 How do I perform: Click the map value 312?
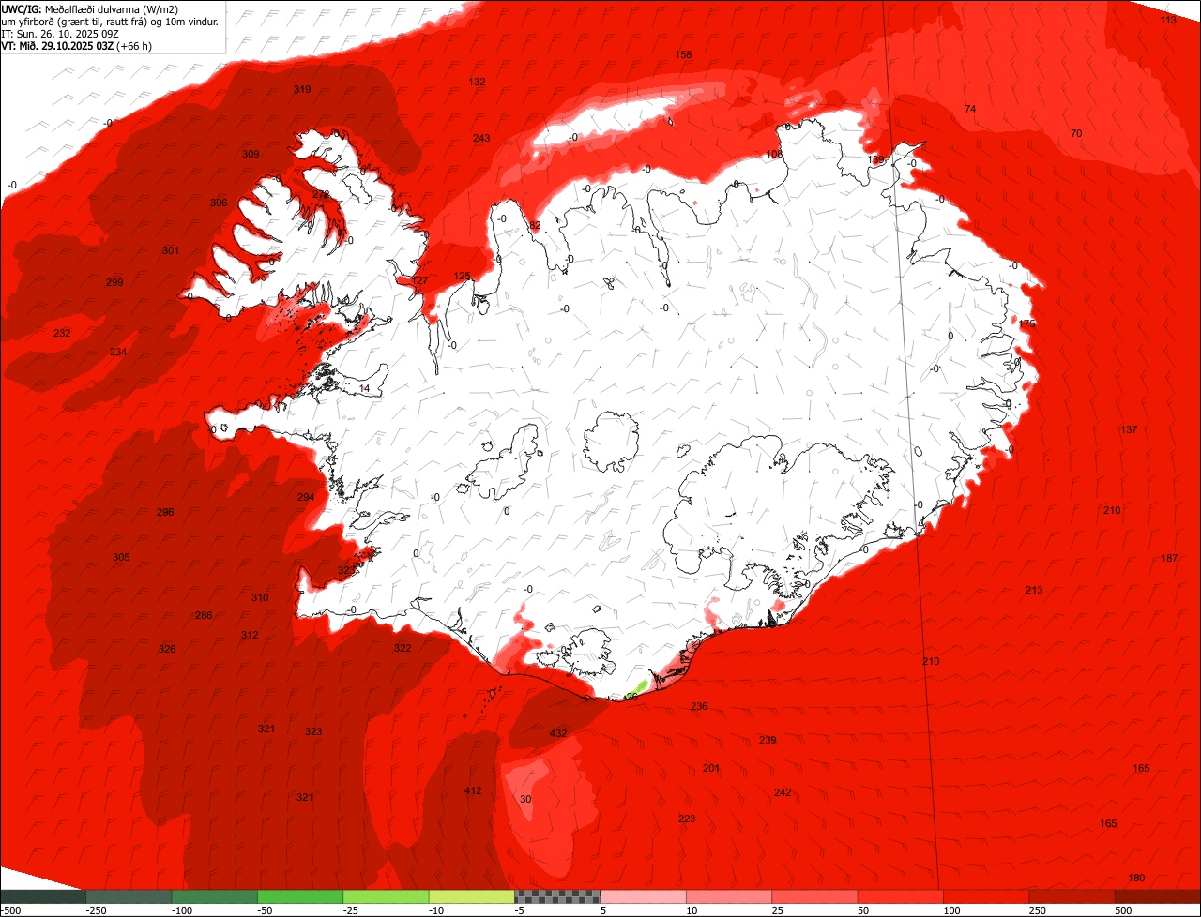[250, 636]
